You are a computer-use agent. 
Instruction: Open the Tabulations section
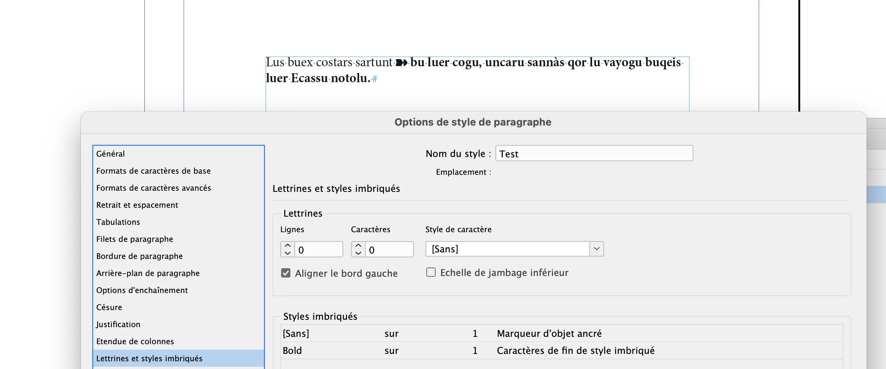pos(118,222)
